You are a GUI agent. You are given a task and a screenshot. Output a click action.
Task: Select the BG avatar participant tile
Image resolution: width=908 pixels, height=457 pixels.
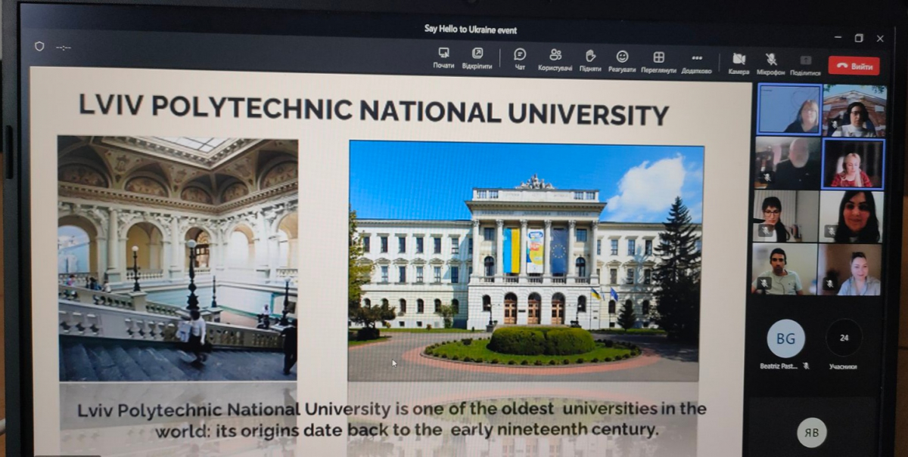point(785,338)
